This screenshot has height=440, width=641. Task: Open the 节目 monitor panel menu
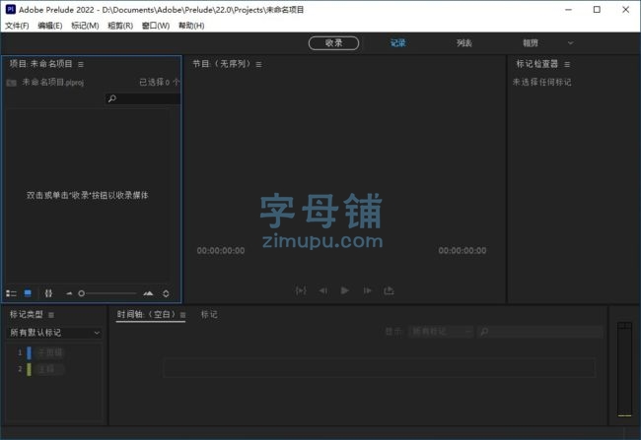258,65
